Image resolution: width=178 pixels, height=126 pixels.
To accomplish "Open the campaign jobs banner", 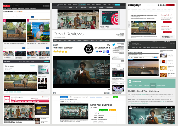I will (167, 37).
